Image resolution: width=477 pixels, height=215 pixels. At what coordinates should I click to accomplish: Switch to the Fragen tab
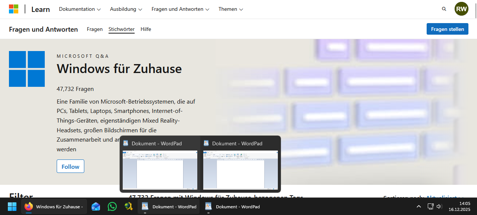click(94, 29)
